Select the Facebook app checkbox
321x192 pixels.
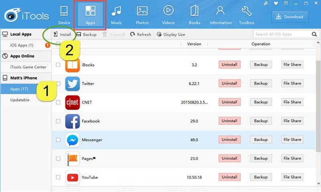click(58, 121)
